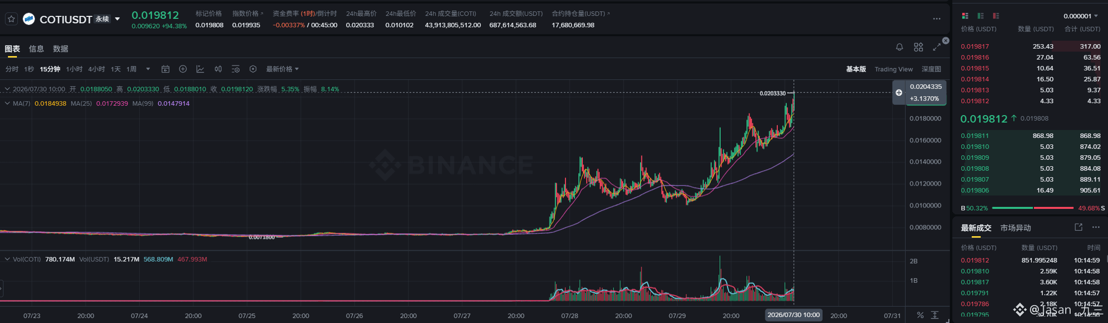Click the 指数价格 label link

[248, 13]
